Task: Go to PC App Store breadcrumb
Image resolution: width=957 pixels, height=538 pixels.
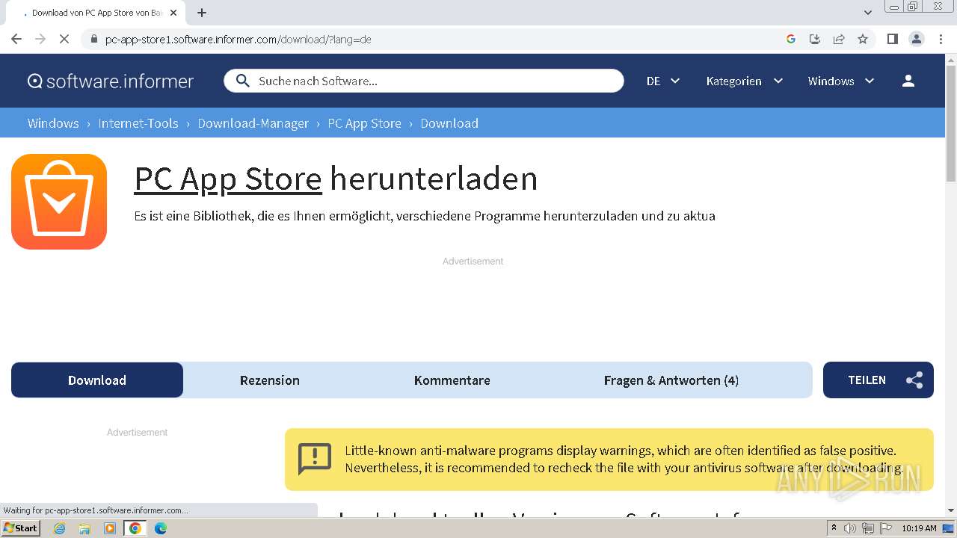Action: 364,123
